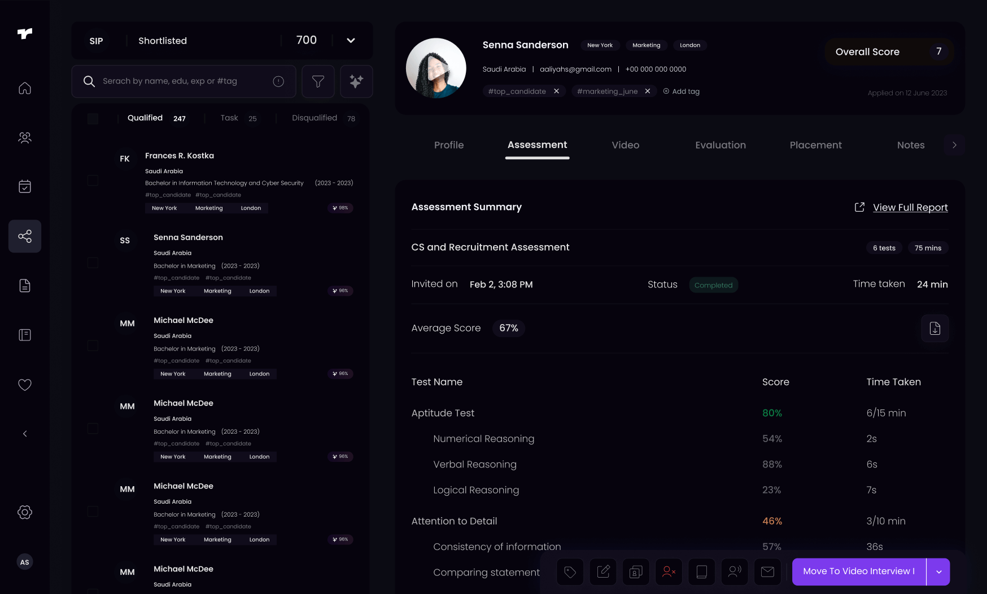Click the disqualify candidate icon
987x594 pixels.
669,572
